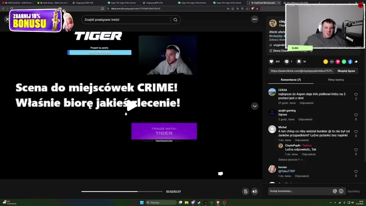Switch to the 'Watch Live on Kick' tab
The width and height of the screenshot is (366, 206).
tap(53, 3)
